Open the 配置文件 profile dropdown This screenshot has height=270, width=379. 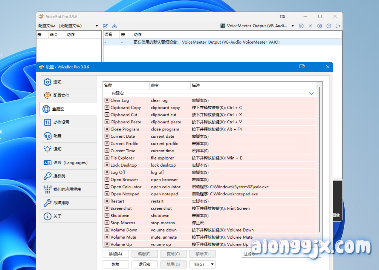tap(97, 26)
